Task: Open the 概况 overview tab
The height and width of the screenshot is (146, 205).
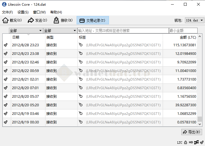Action: (x=12, y=20)
